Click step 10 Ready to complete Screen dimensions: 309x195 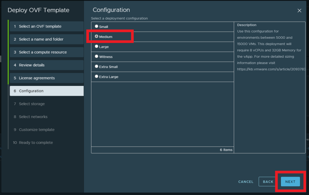click(x=36, y=143)
